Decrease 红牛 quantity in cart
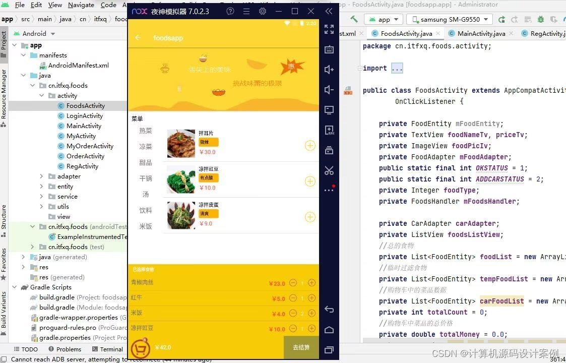 click(293, 298)
